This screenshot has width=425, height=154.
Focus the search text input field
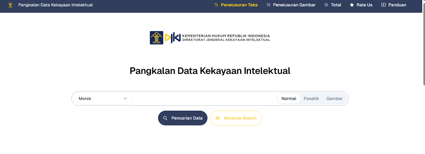point(205,99)
